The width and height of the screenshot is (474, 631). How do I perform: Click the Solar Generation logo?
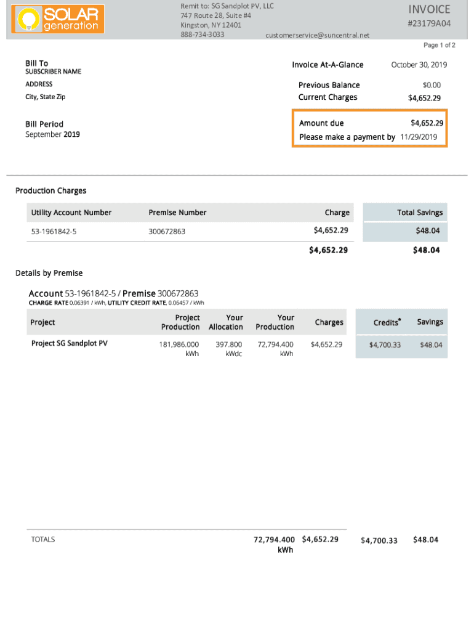(x=58, y=18)
